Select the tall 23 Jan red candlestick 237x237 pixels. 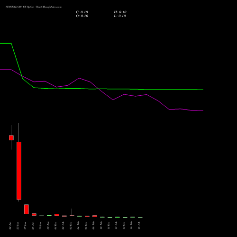click(x=19, y=171)
